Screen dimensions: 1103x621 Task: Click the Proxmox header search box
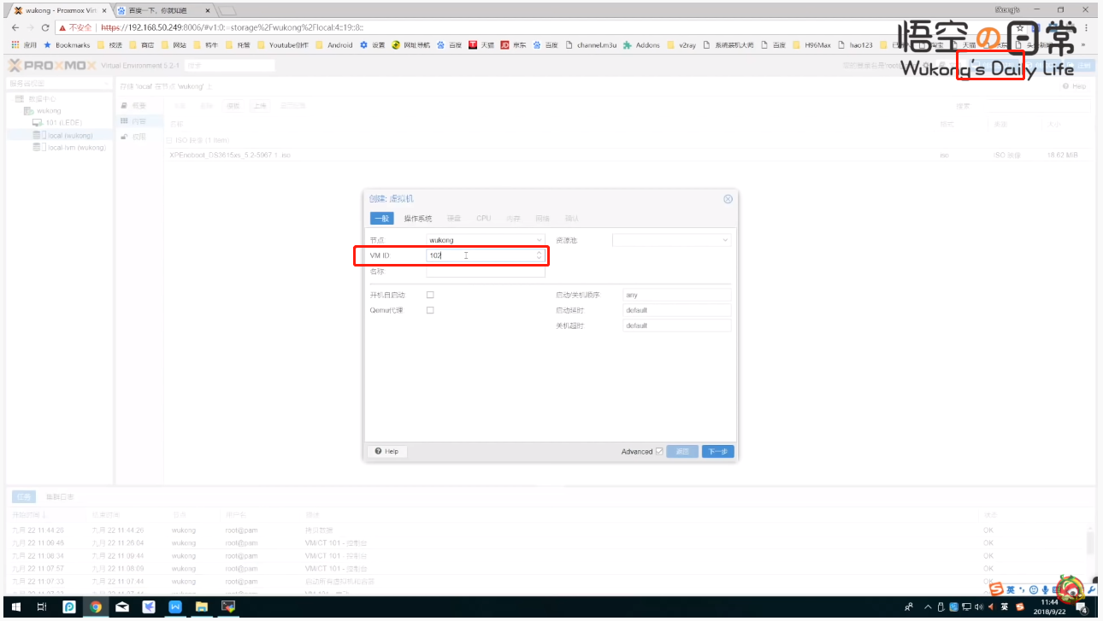pyautogui.click(x=230, y=66)
